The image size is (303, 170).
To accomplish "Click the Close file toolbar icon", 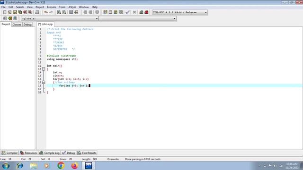I will click(25, 12).
